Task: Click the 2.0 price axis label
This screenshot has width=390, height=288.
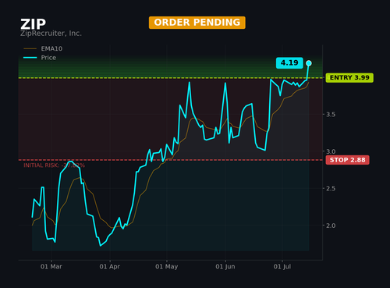Action: [x=331, y=226]
